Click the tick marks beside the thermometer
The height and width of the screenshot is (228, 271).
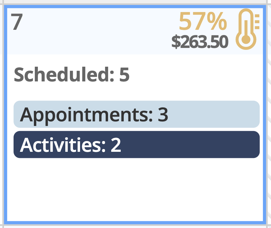[x=257, y=22]
